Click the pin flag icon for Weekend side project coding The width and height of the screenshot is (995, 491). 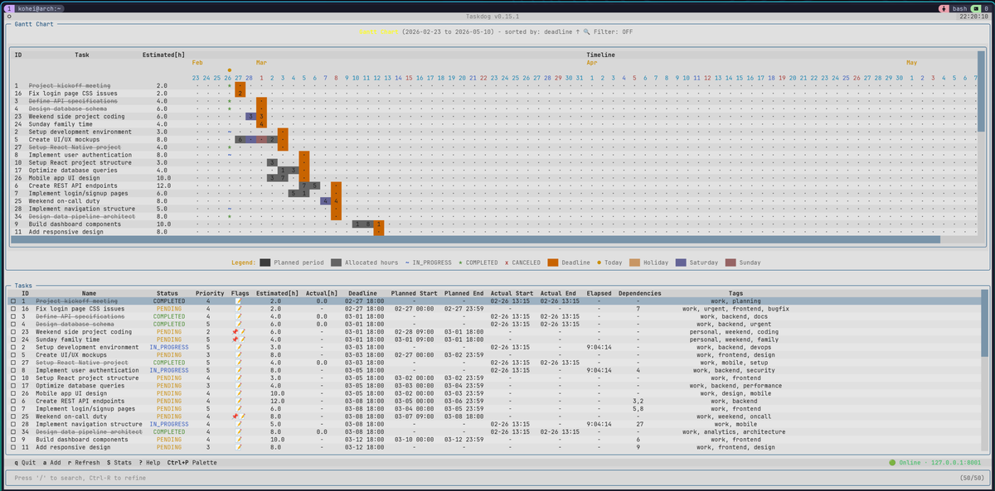point(235,332)
